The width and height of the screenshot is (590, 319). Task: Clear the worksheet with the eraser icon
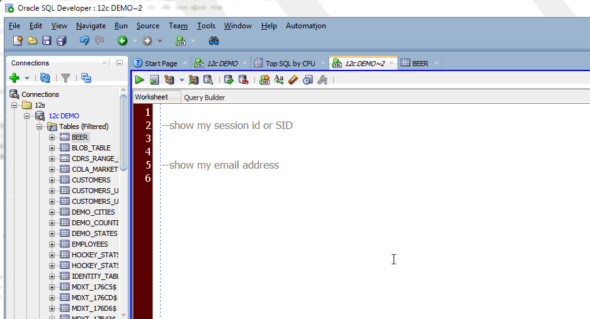(293, 80)
